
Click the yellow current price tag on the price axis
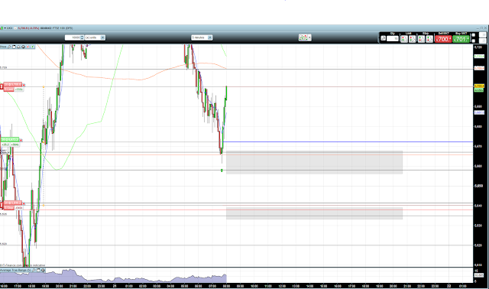pos(479,86)
